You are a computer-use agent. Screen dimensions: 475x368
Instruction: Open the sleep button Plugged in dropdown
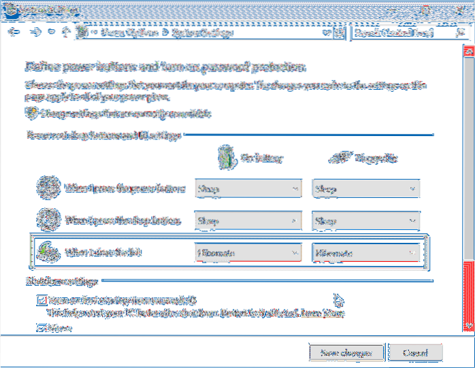click(365, 220)
